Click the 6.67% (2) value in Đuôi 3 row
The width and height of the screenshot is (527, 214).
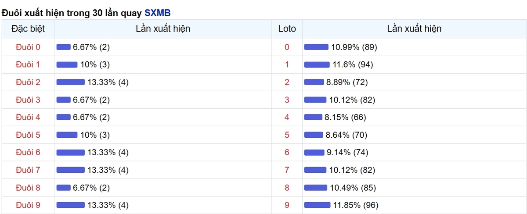click(91, 100)
